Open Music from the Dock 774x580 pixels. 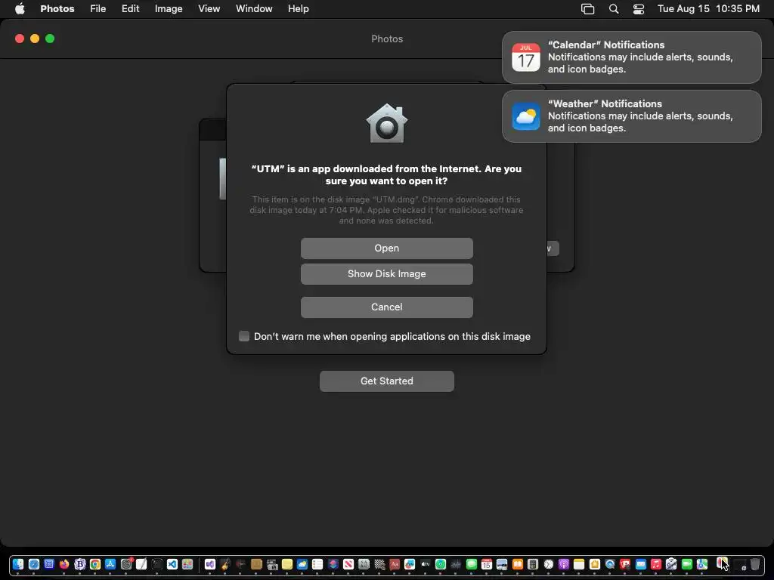tap(656, 564)
